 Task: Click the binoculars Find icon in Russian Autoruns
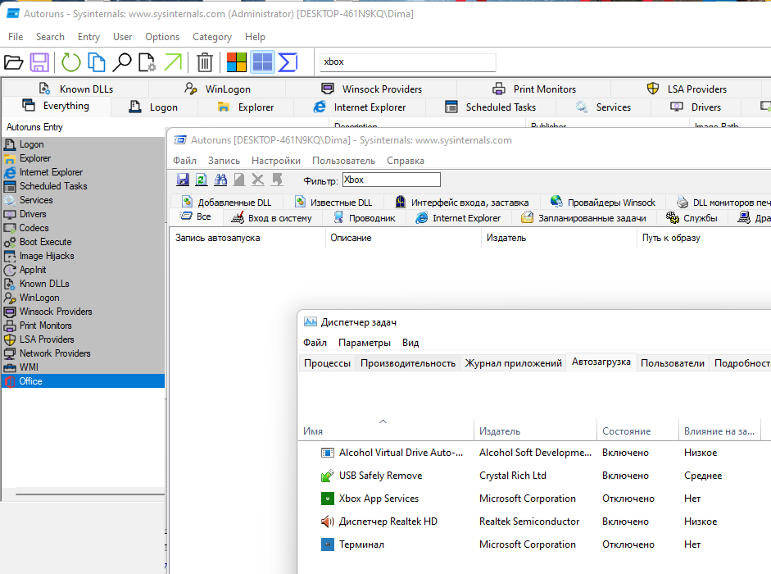(220, 180)
